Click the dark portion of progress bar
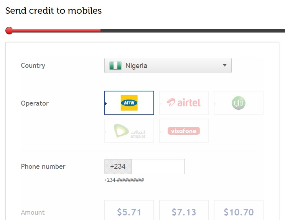The image size is (285, 220). pyautogui.click(x=193, y=31)
